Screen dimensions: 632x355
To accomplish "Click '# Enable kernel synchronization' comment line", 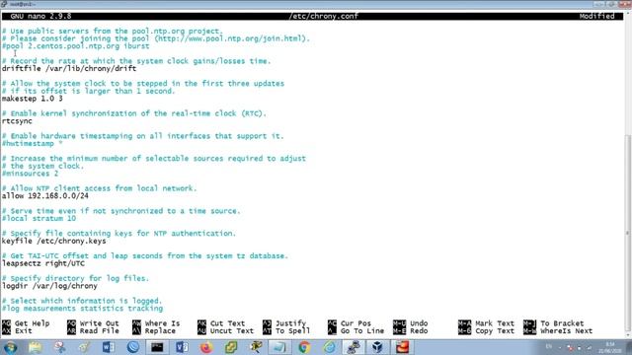I will 134,113.
